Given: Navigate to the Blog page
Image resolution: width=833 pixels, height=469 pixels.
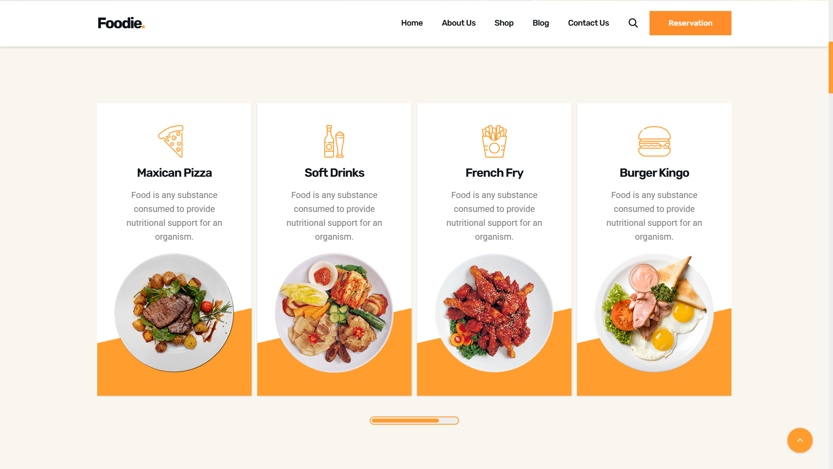Looking at the screenshot, I should click(x=541, y=23).
